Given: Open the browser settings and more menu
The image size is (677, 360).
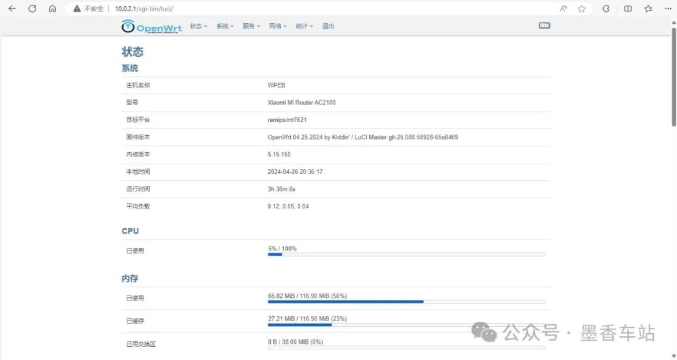Looking at the screenshot, I should pos(668,9).
